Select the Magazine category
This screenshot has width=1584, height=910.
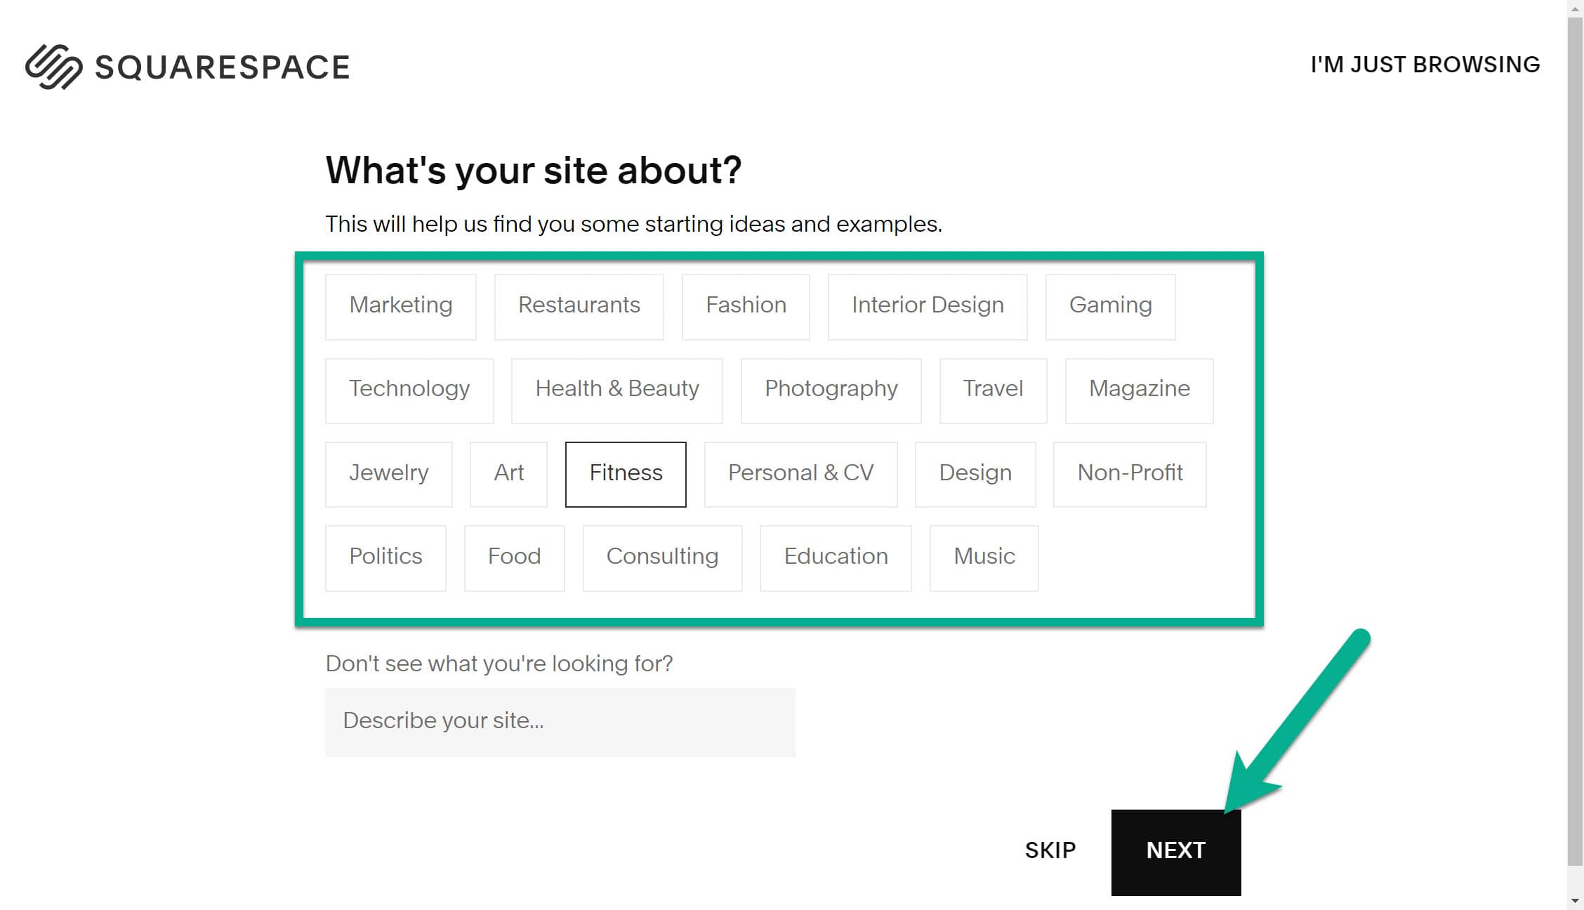click(x=1139, y=390)
